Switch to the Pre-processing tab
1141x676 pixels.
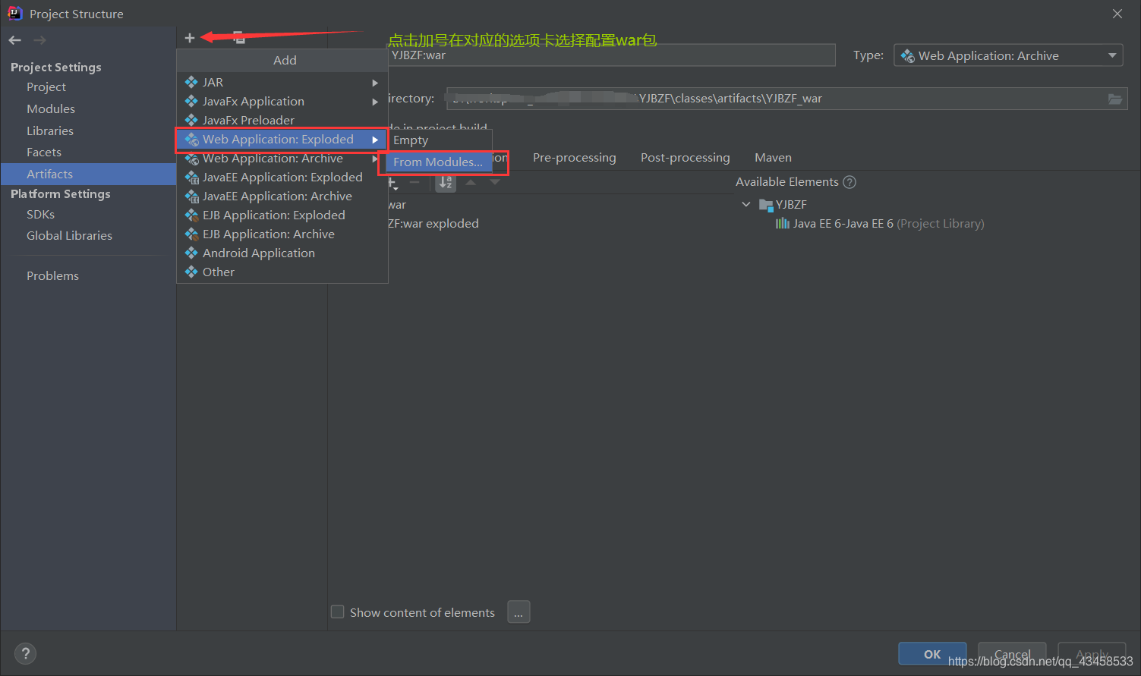pos(575,158)
